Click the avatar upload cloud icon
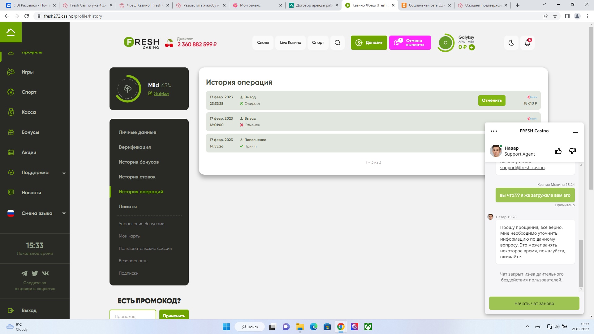594x334 pixels. pyautogui.click(x=127, y=89)
